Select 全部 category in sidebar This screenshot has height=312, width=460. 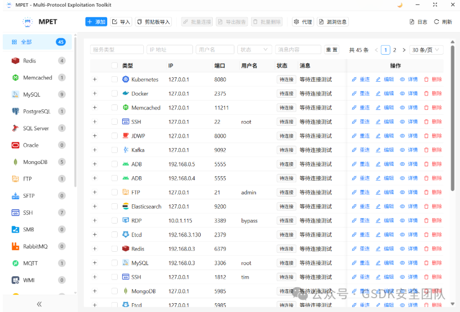(37, 42)
